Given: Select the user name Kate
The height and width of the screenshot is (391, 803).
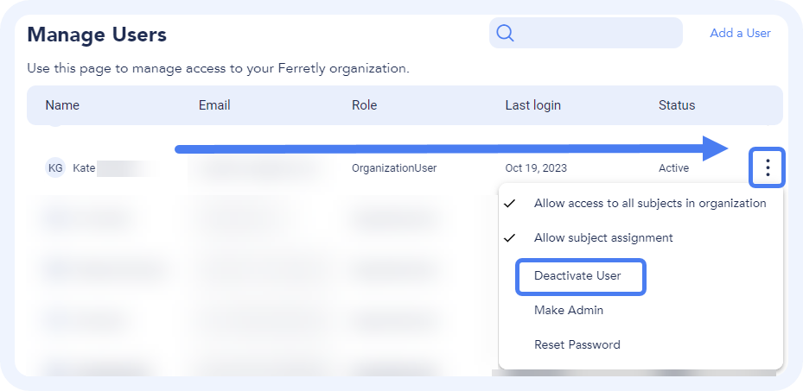Looking at the screenshot, I should [x=84, y=167].
